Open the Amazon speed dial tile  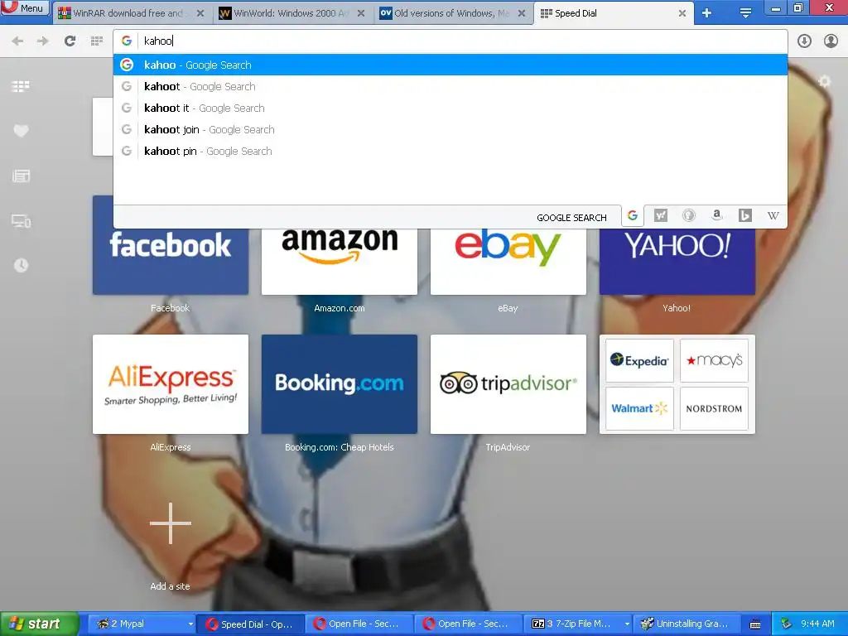(339, 262)
